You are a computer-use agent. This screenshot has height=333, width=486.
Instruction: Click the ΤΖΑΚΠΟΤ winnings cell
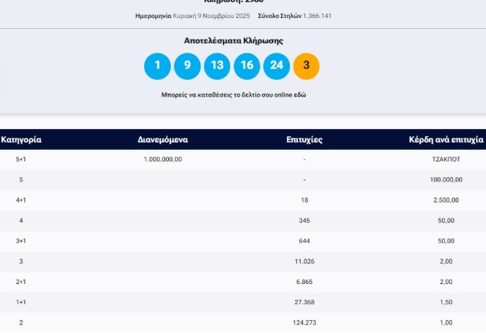tap(446, 159)
